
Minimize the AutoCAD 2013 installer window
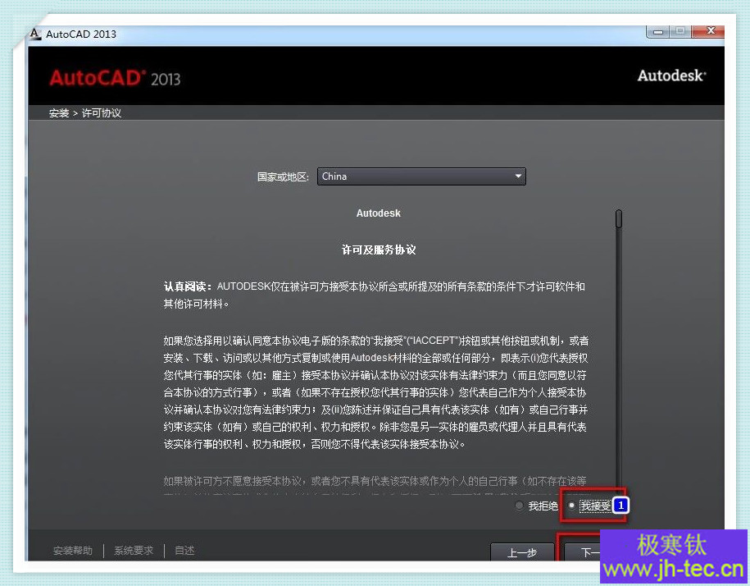[658, 31]
